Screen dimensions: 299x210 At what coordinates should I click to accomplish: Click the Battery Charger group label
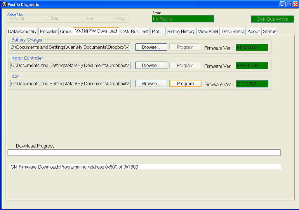pyautogui.click(x=27, y=40)
